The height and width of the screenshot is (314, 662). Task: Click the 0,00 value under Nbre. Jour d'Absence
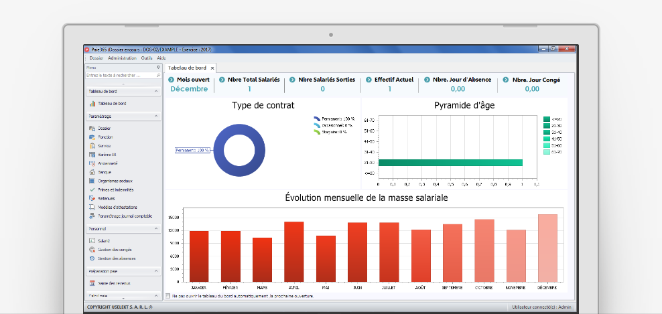coord(458,88)
